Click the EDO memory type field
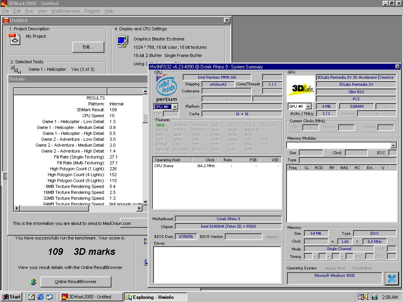Viewport: 403px width, 302px height. 375,234
